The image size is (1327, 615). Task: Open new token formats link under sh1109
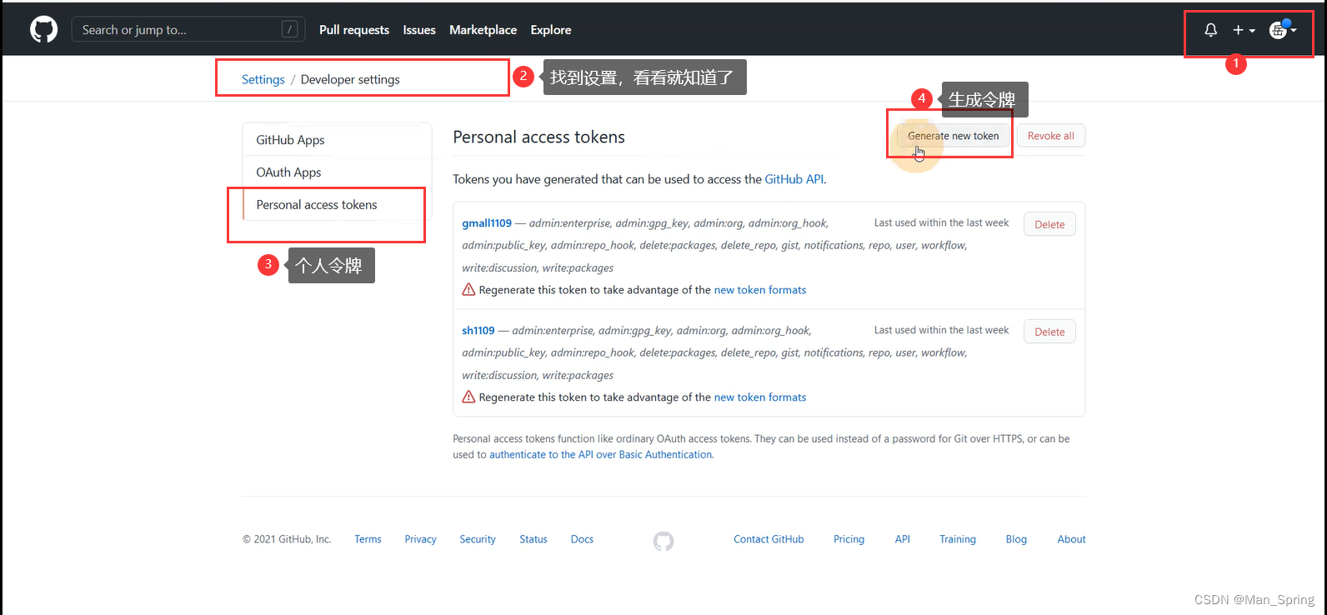[760, 397]
